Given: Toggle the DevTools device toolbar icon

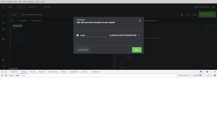Looking at the screenshot, I should click(x=6, y=72).
